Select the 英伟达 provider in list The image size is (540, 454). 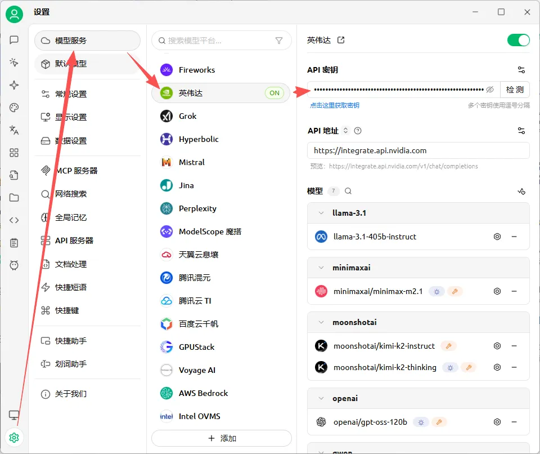tap(220, 93)
